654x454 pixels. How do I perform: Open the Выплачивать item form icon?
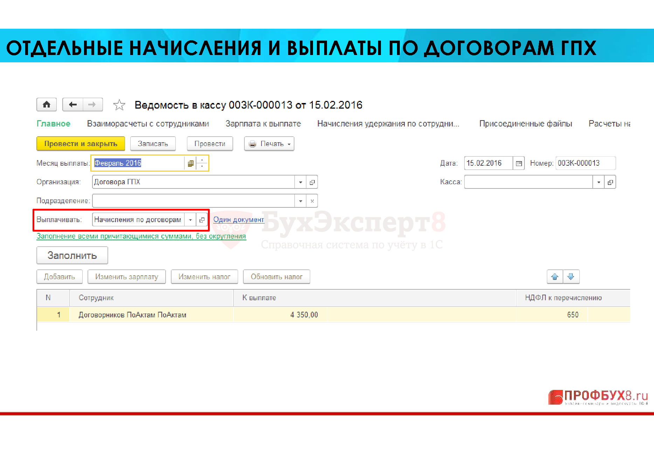click(202, 220)
